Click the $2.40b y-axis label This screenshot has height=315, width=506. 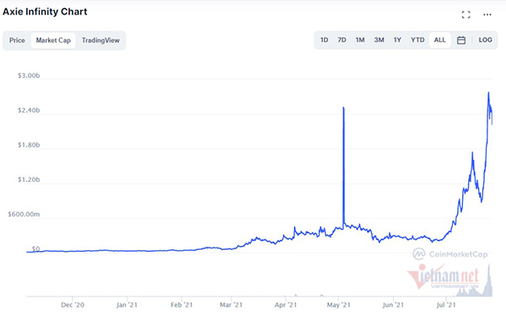pos(29,110)
